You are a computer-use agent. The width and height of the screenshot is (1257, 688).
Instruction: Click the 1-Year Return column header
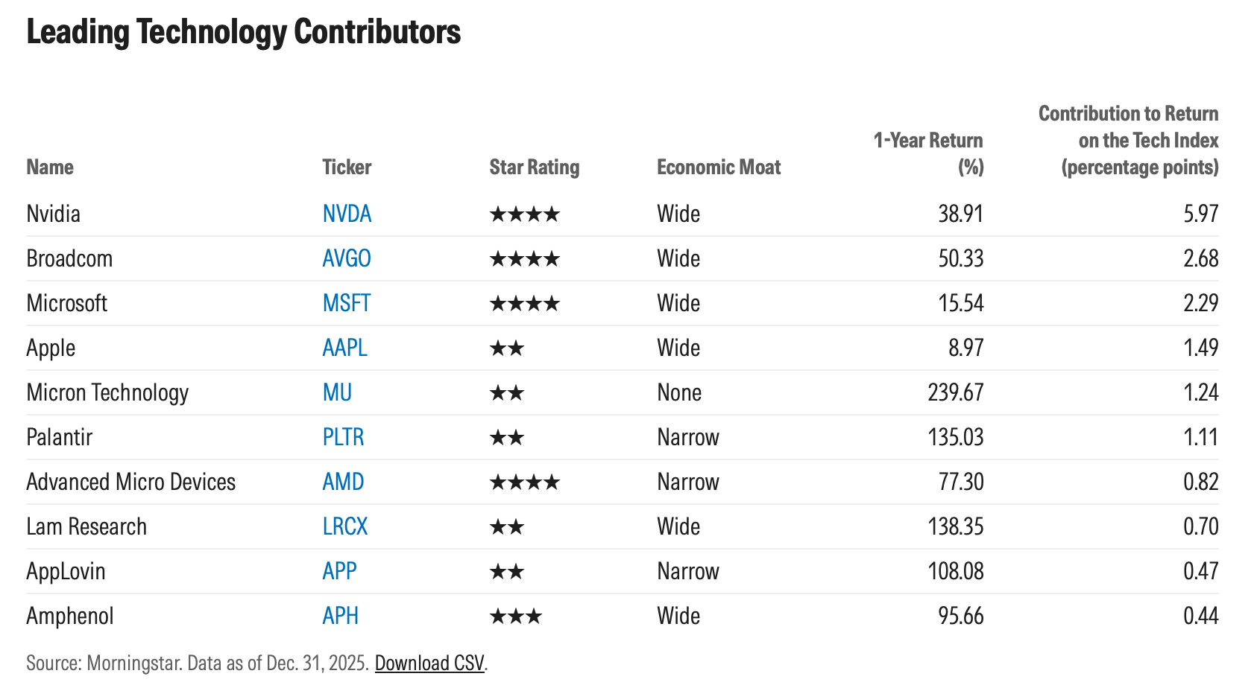point(928,153)
